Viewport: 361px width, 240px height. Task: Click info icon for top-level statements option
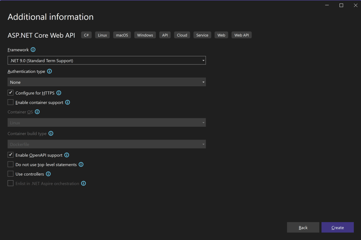[x=81, y=165]
